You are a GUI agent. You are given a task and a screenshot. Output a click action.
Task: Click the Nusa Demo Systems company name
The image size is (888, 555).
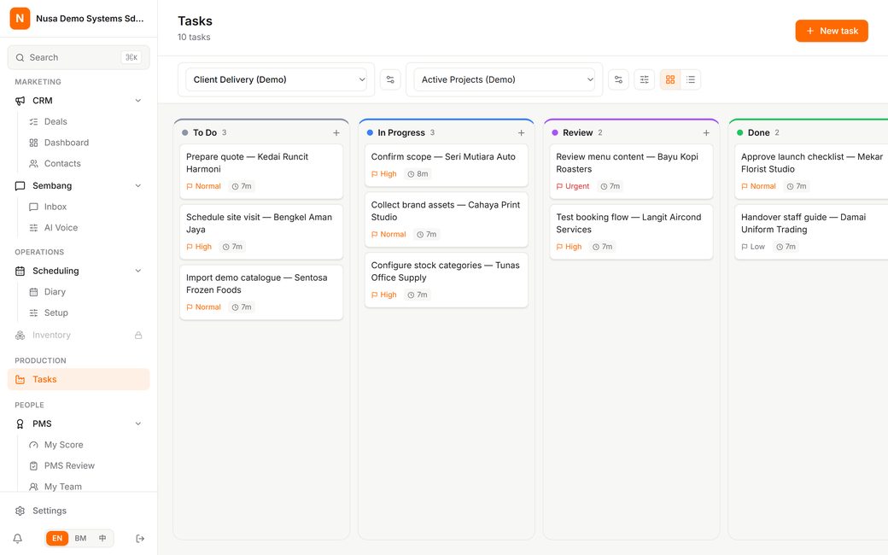pyautogui.click(x=90, y=18)
